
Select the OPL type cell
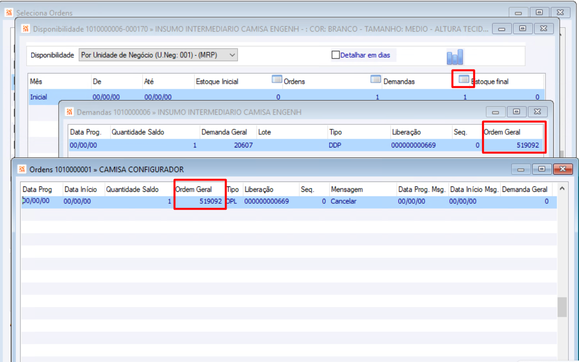[x=232, y=201]
